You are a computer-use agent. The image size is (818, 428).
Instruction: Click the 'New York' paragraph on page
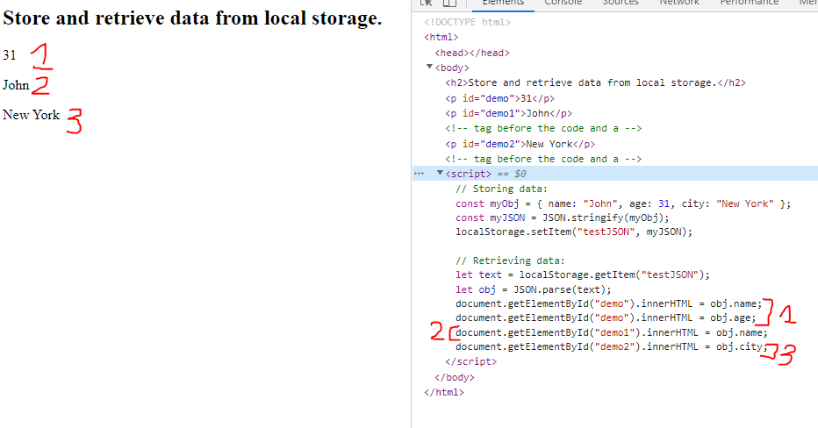(32, 115)
